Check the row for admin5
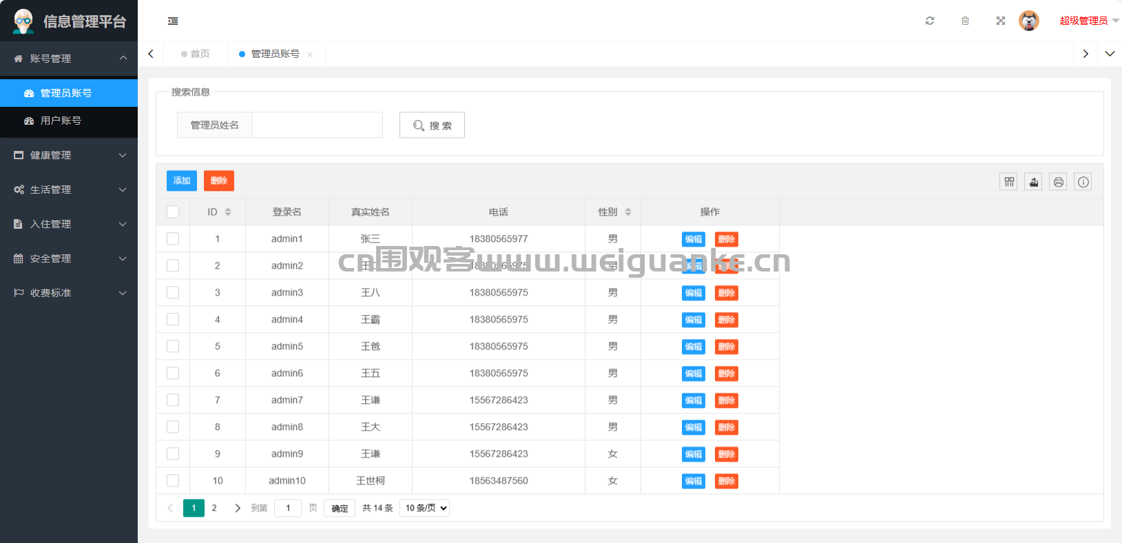This screenshot has width=1122, height=543. [173, 347]
